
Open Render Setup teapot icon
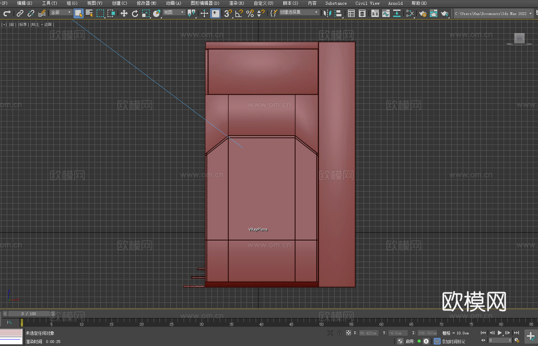[x=423, y=13]
